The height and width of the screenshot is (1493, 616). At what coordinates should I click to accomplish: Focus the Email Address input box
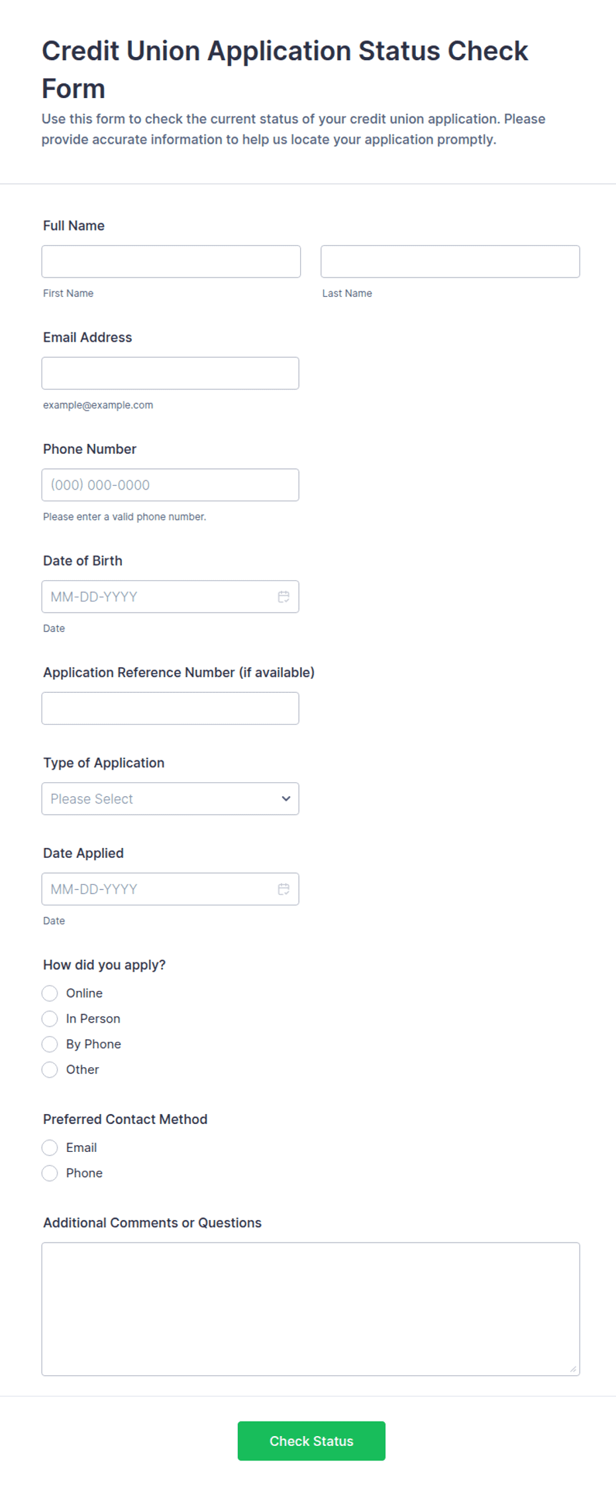170,374
